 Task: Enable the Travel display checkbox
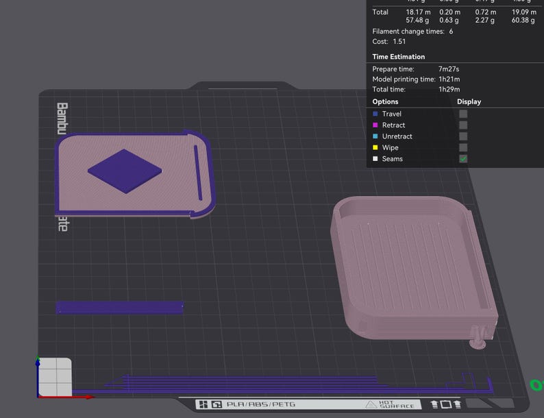(463, 114)
